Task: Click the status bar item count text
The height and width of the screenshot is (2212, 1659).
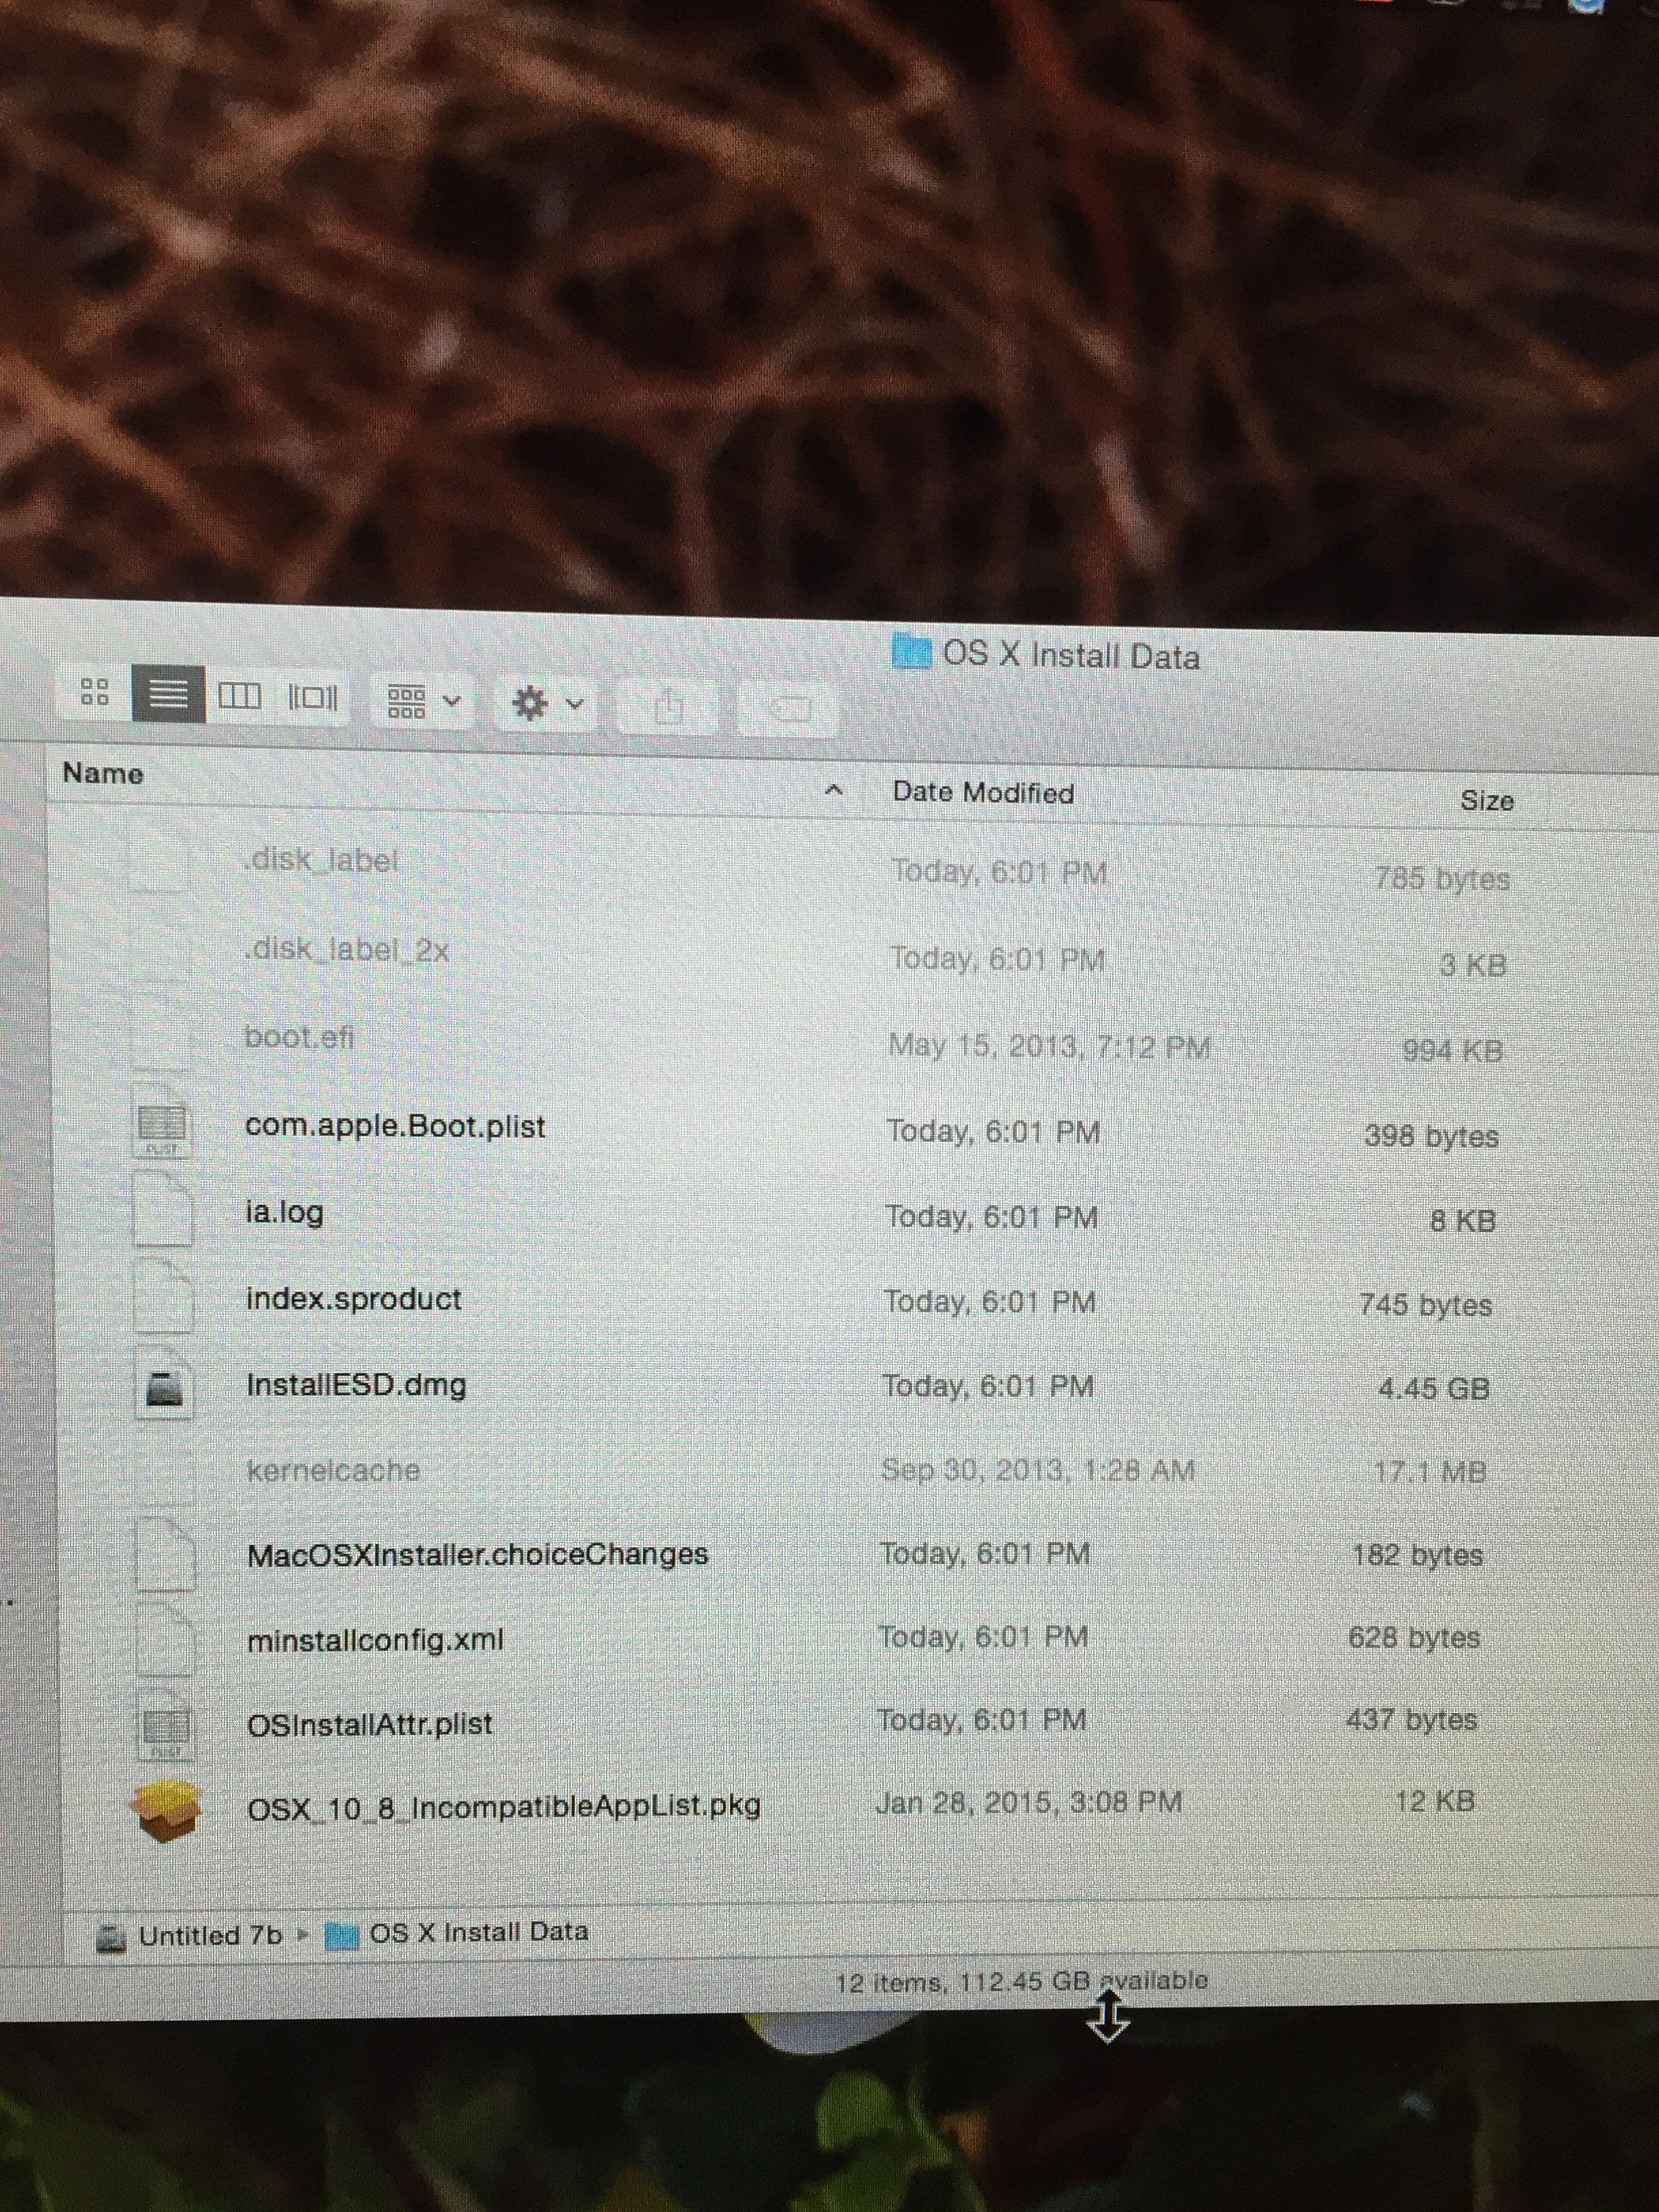Action: (x=1021, y=1981)
